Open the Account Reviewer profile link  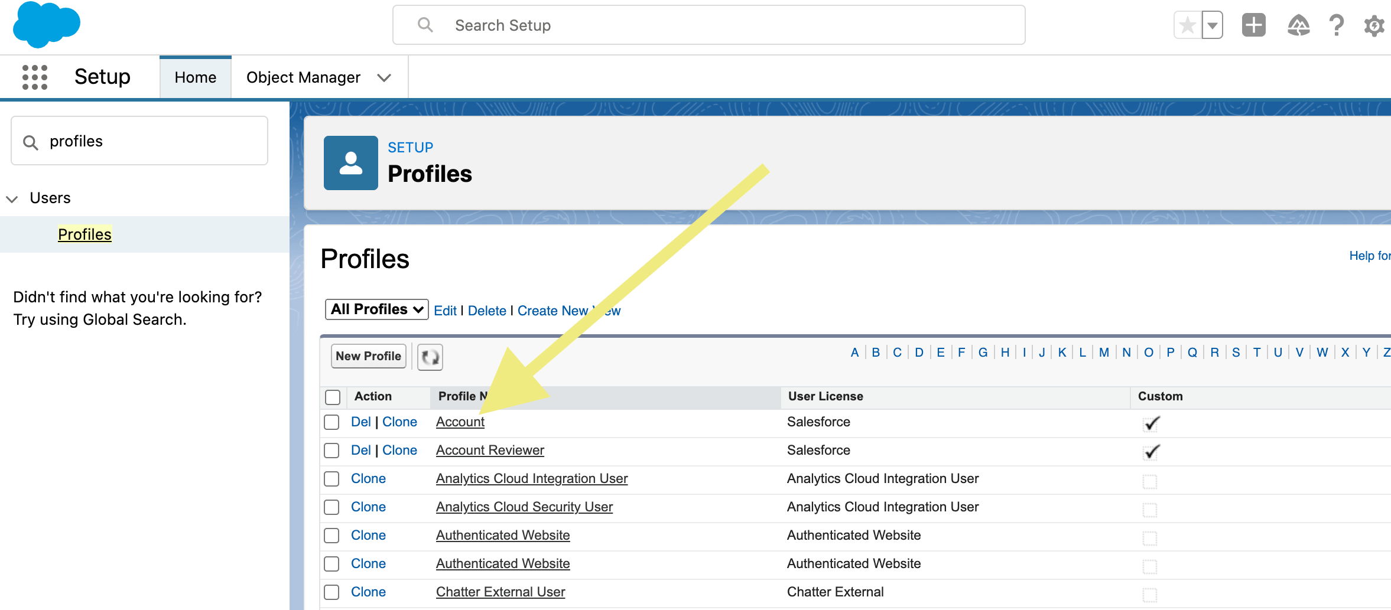coord(489,450)
